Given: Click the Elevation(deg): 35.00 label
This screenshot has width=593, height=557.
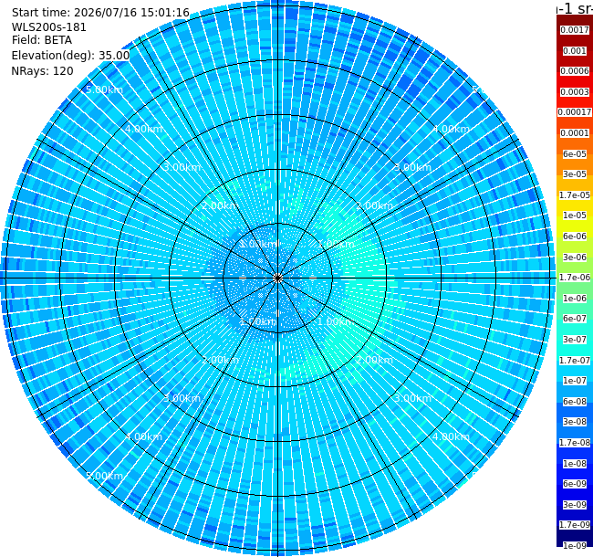Looking at the screenshot, I should pos(70,56).
